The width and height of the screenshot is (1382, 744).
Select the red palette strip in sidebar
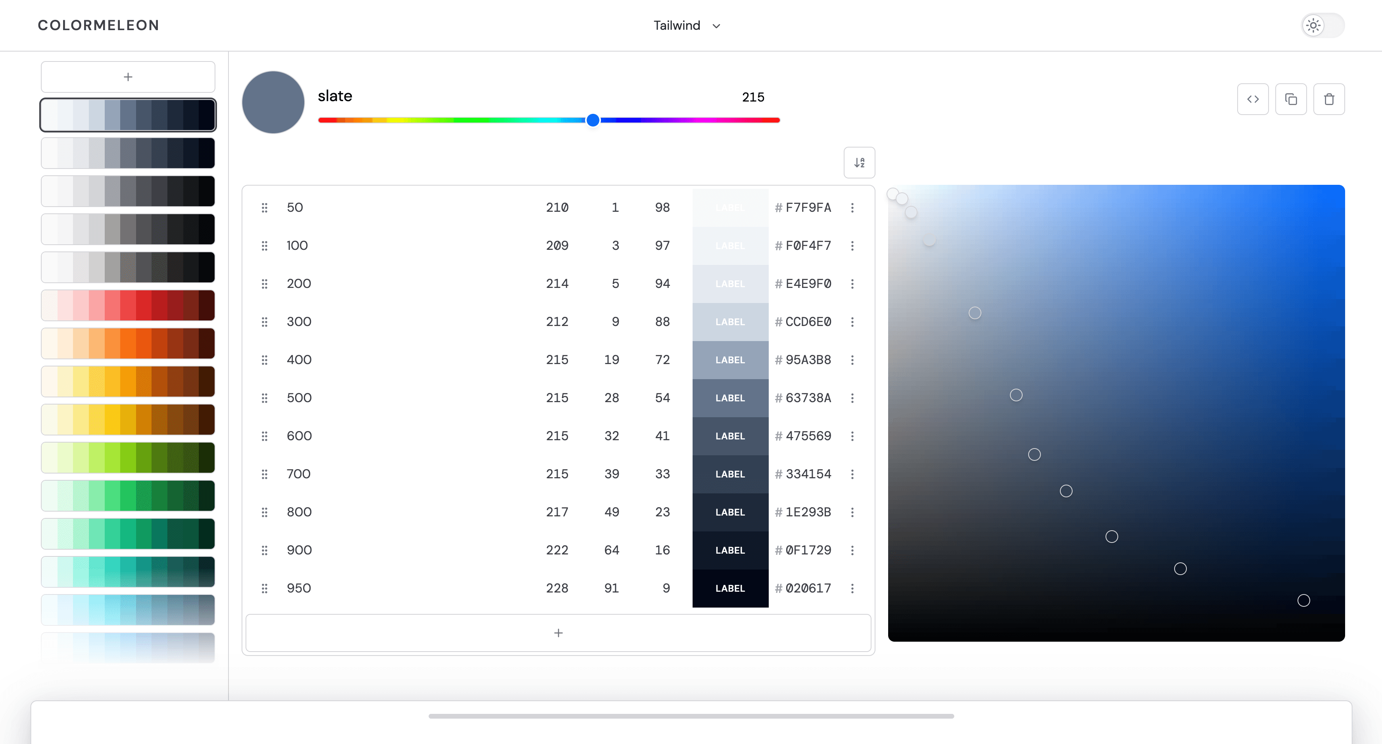(128, 305)
